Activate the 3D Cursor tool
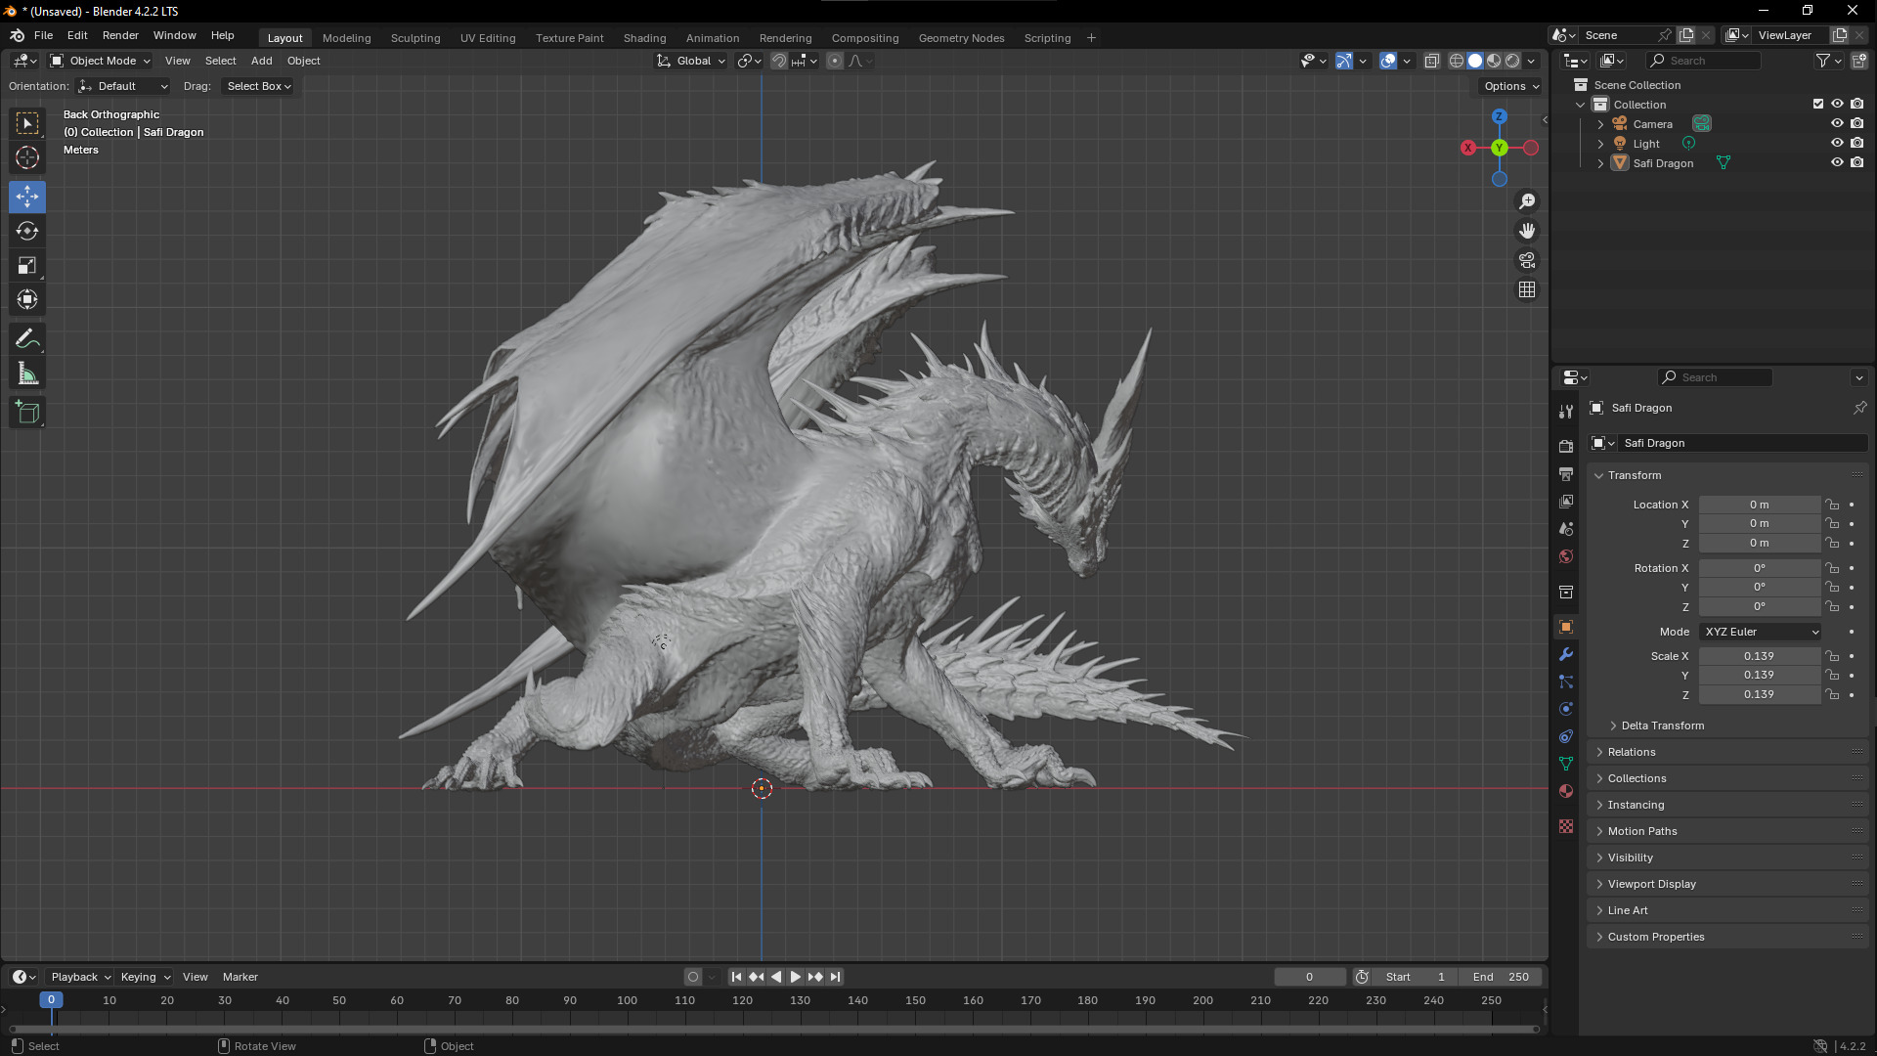Image resolution: width=1877 pixels, height=1056 pixels. pos(27,157)
